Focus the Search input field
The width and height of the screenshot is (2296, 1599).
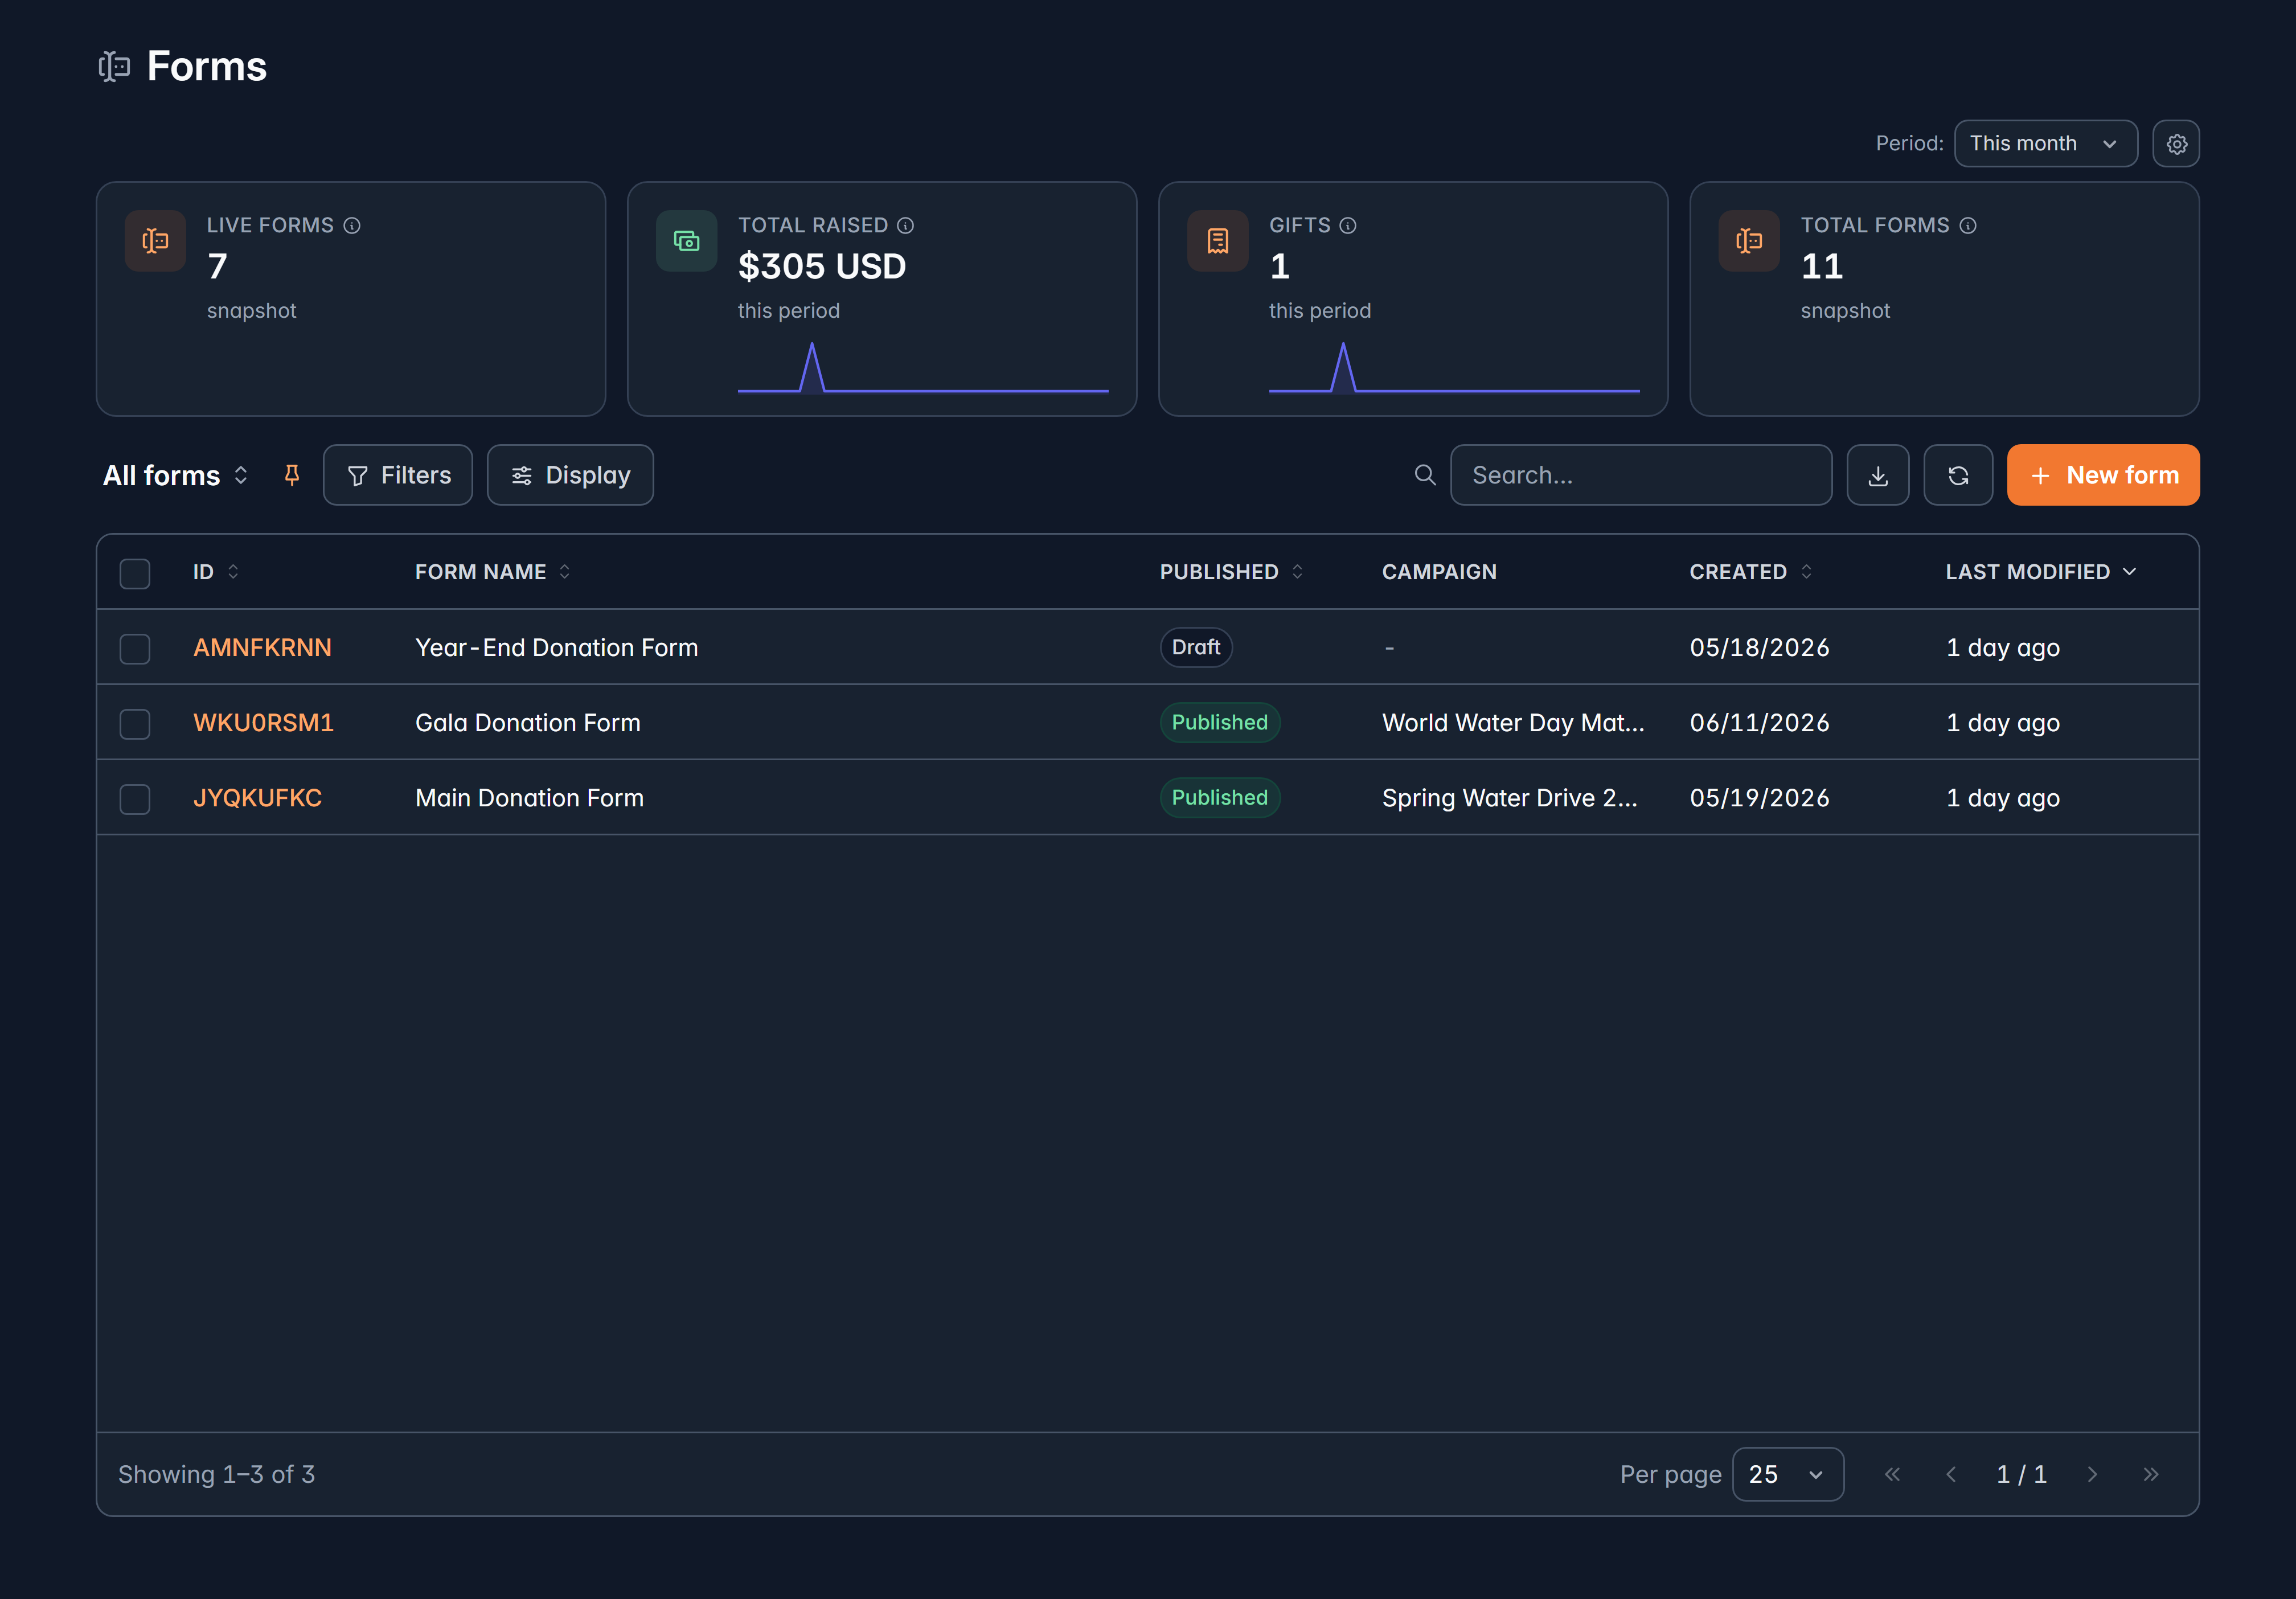coord(1640,475)
